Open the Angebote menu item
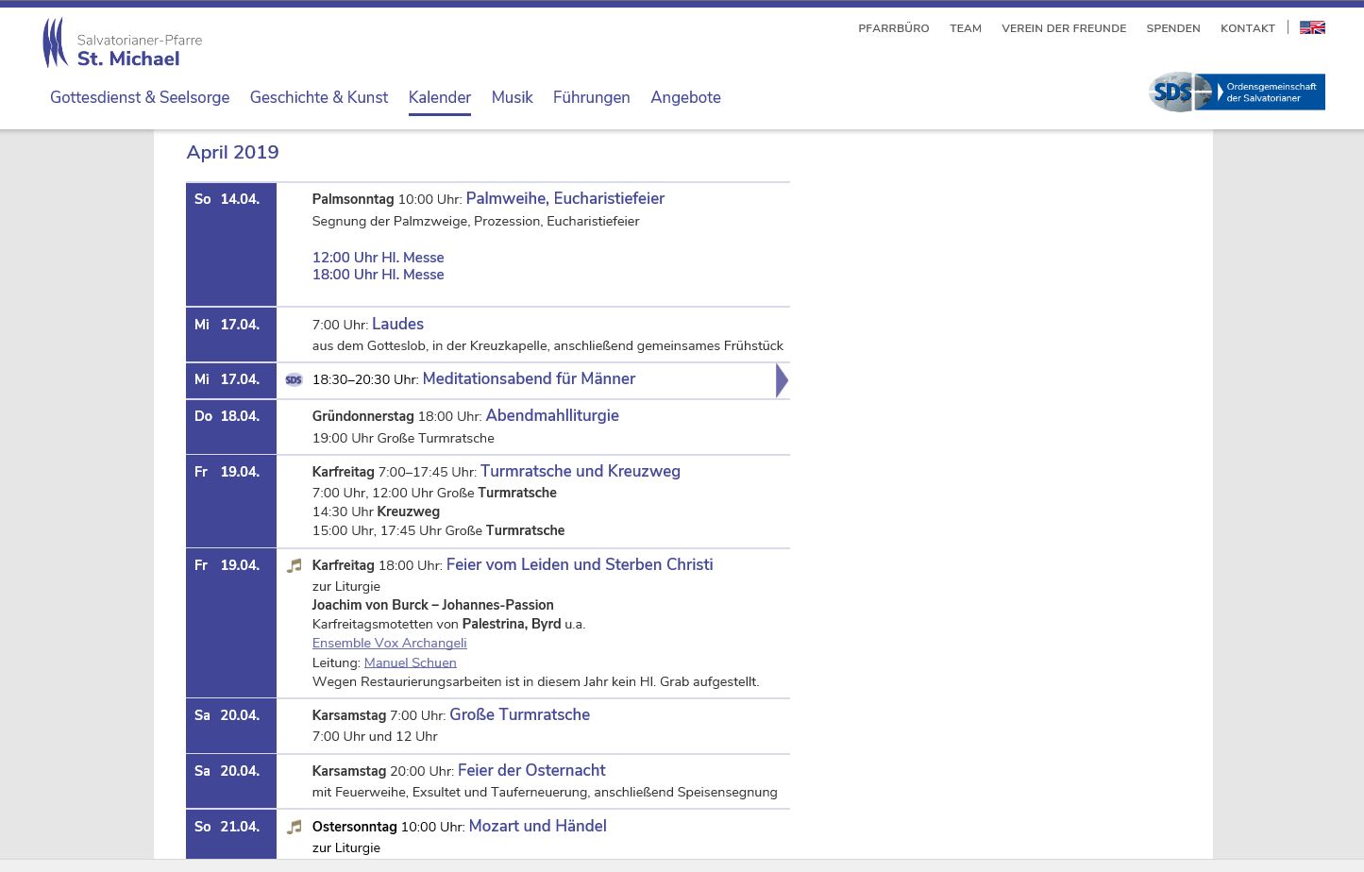 pyautogui.click(x=685, y=97)
